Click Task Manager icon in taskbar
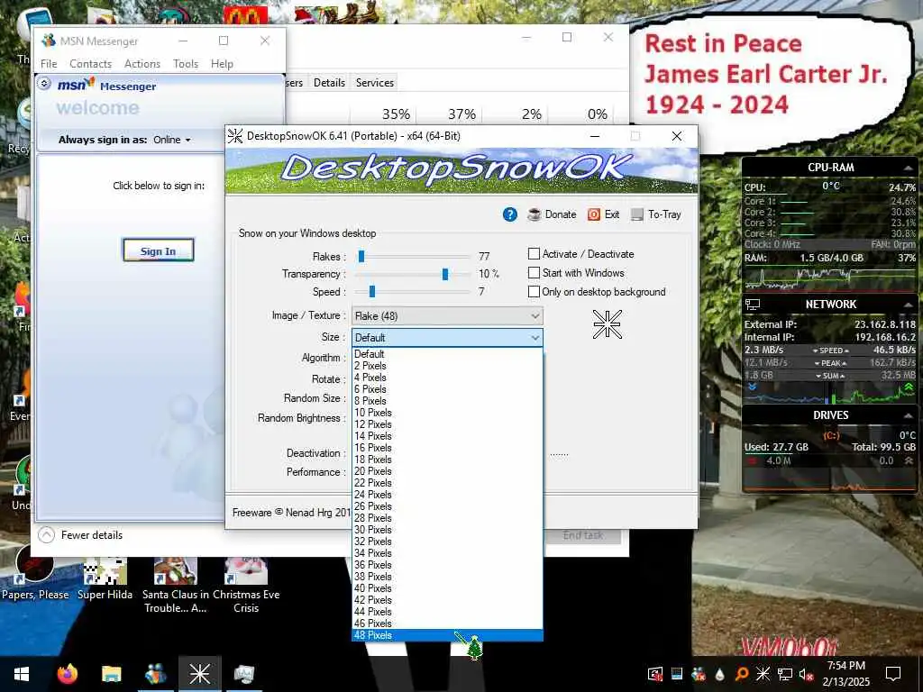 (x=243, y=674)
